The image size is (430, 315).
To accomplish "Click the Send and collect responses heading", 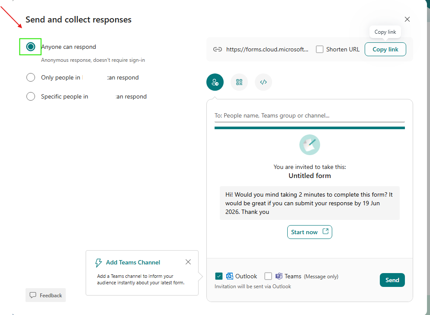I will 78,20.
